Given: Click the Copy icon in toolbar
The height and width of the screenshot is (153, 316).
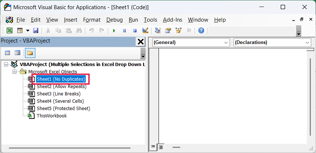Looking at the screenshot, I should click(x=58, y=30).
